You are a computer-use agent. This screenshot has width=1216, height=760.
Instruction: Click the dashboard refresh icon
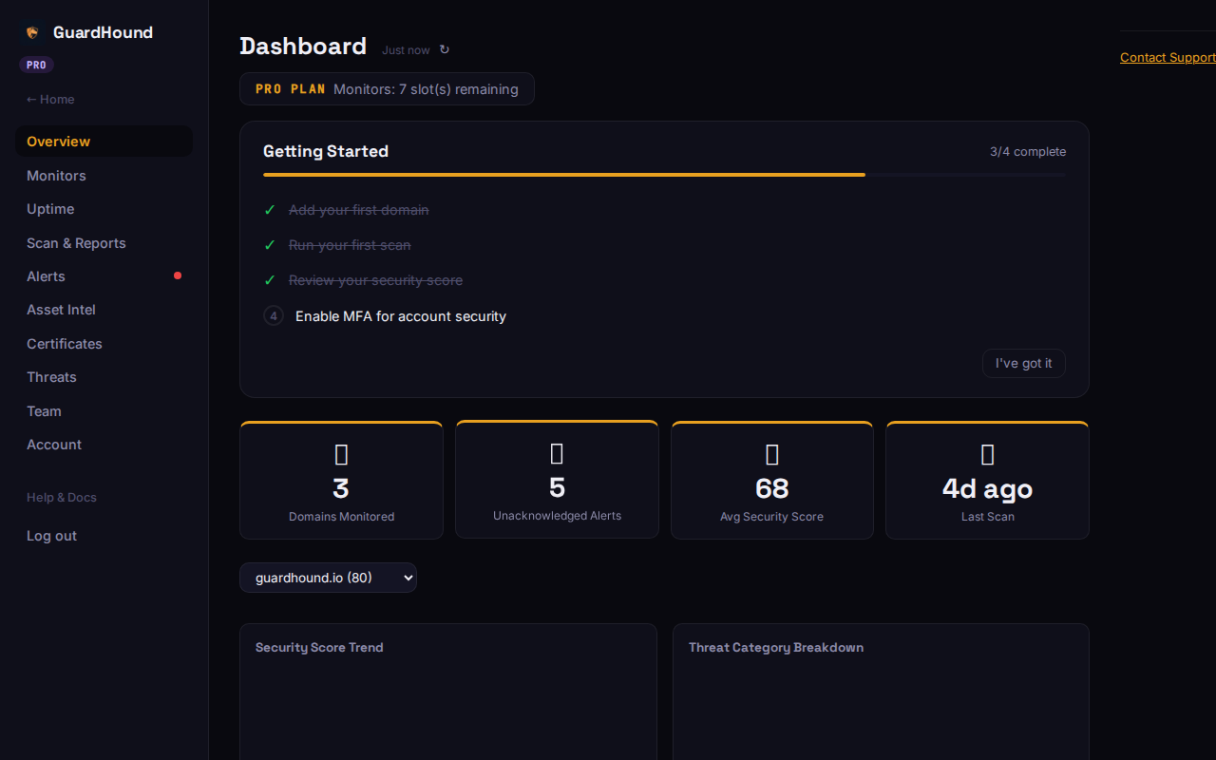[444, 49]
